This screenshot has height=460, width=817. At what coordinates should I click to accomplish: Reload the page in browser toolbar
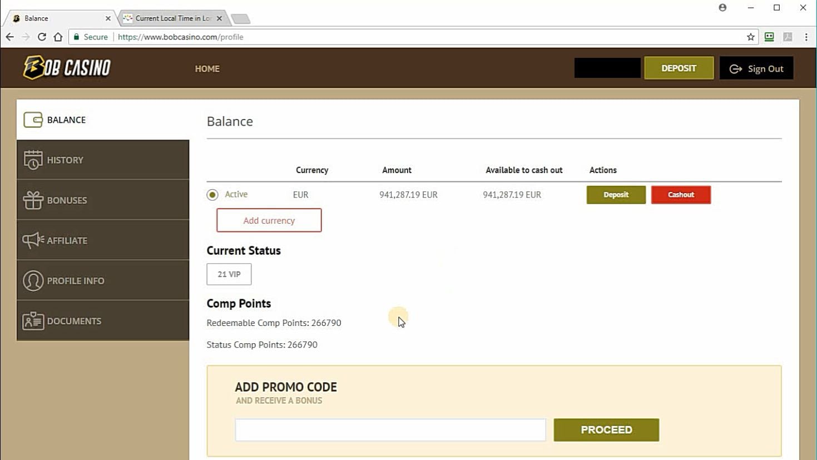tap(42, 37)
